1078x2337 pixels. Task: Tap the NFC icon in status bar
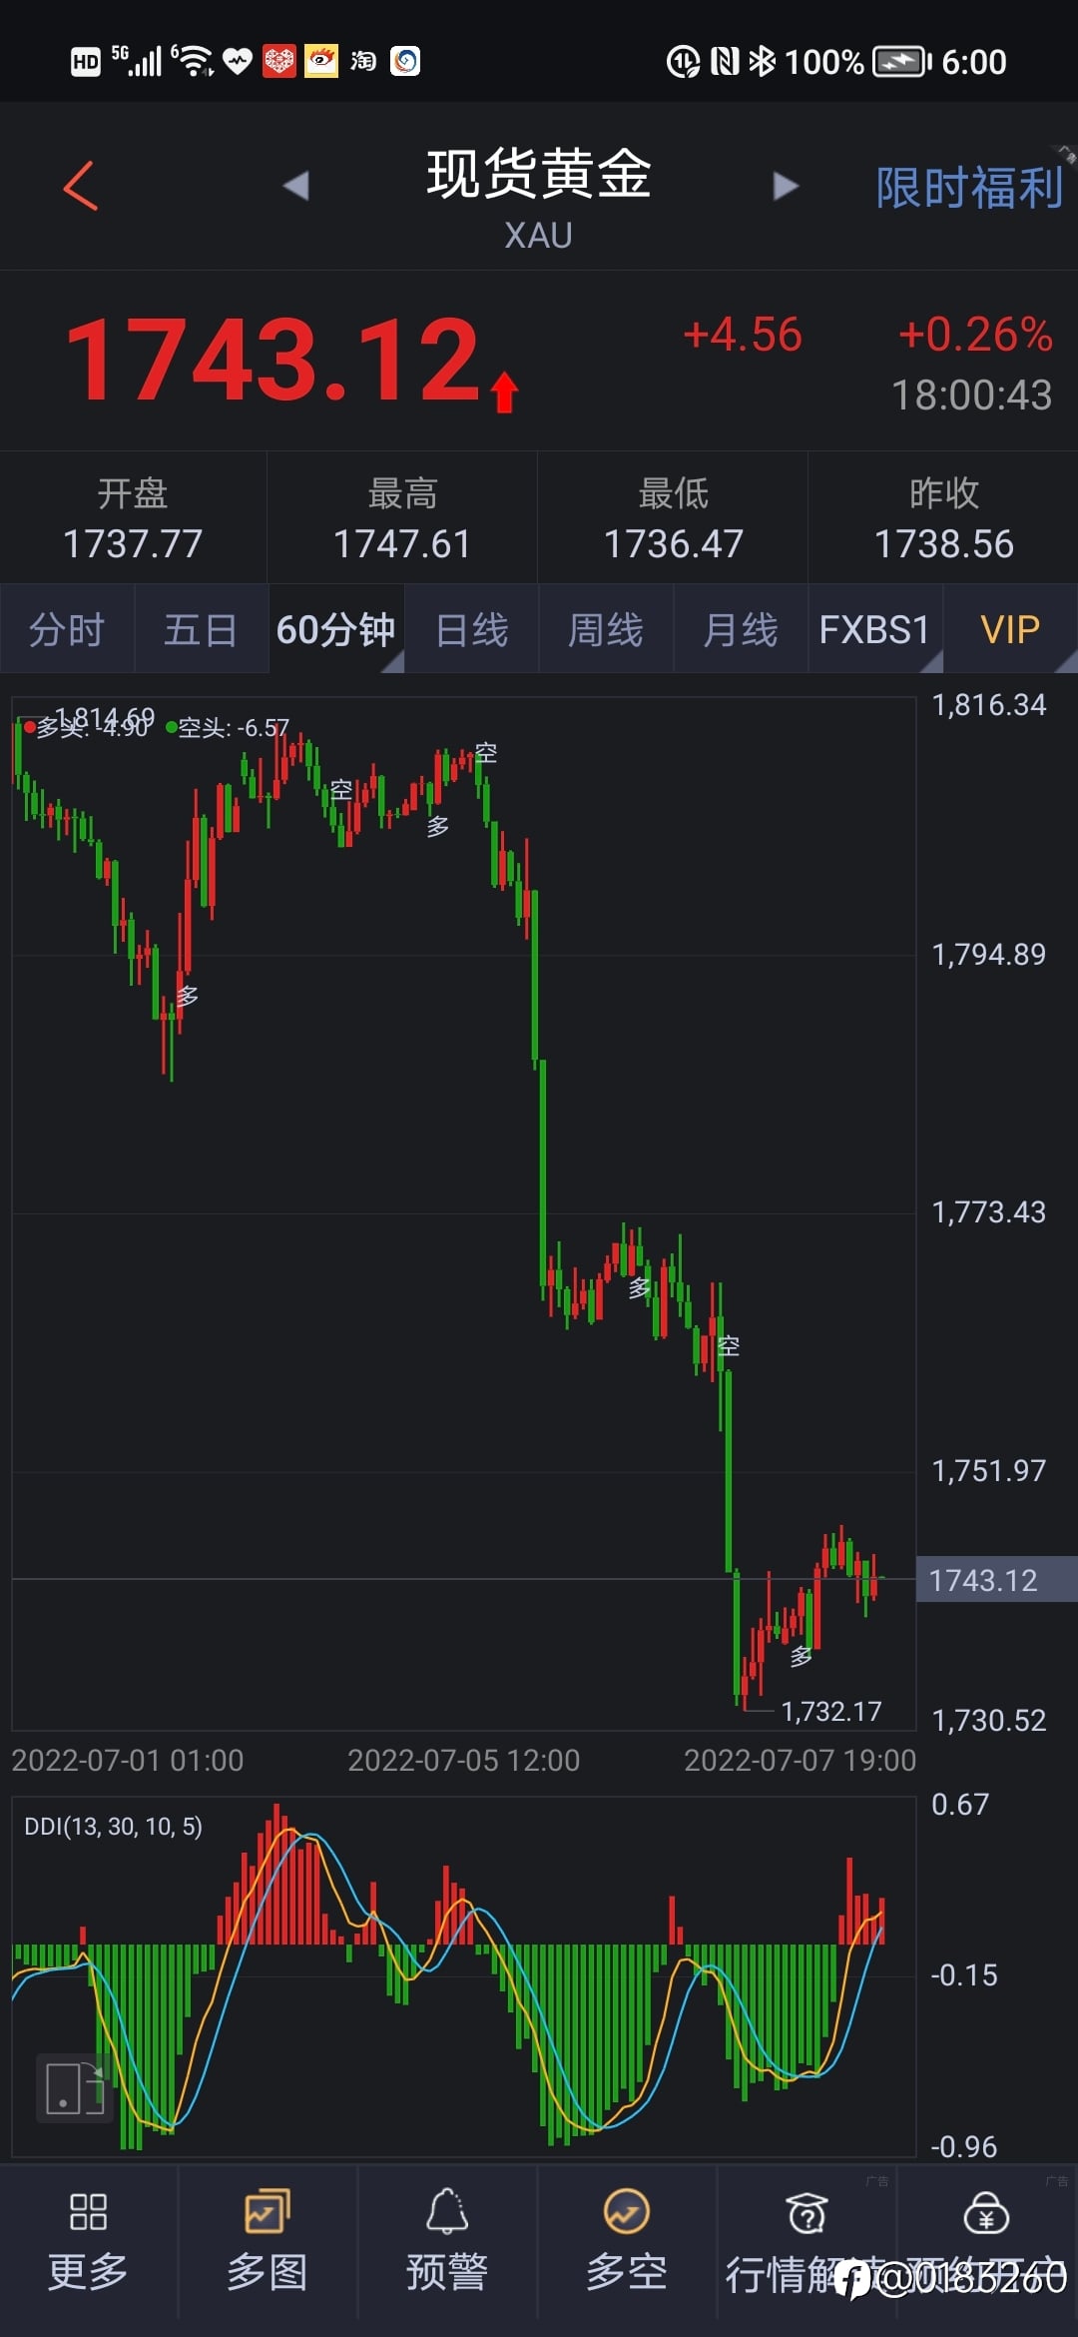point(725,62)
